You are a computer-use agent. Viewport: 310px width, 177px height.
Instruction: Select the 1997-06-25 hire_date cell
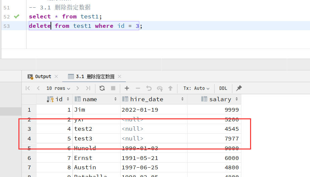(x=154, y=168)
